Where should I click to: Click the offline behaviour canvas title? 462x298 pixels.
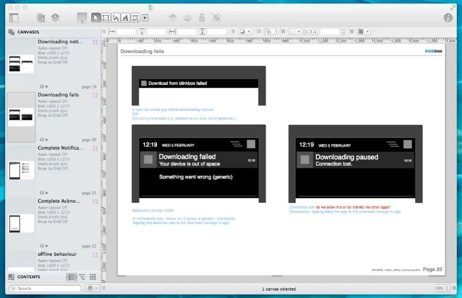point(57,254)
